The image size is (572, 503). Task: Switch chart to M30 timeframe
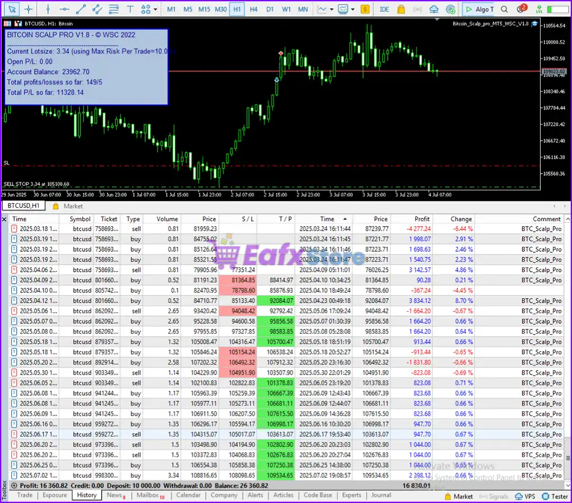pyautogui.click(x=221, y=9)
